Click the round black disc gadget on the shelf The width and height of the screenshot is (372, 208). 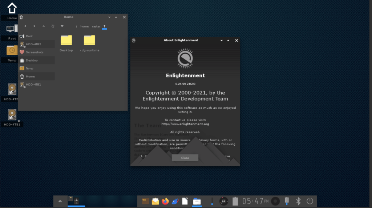(275, 201)
